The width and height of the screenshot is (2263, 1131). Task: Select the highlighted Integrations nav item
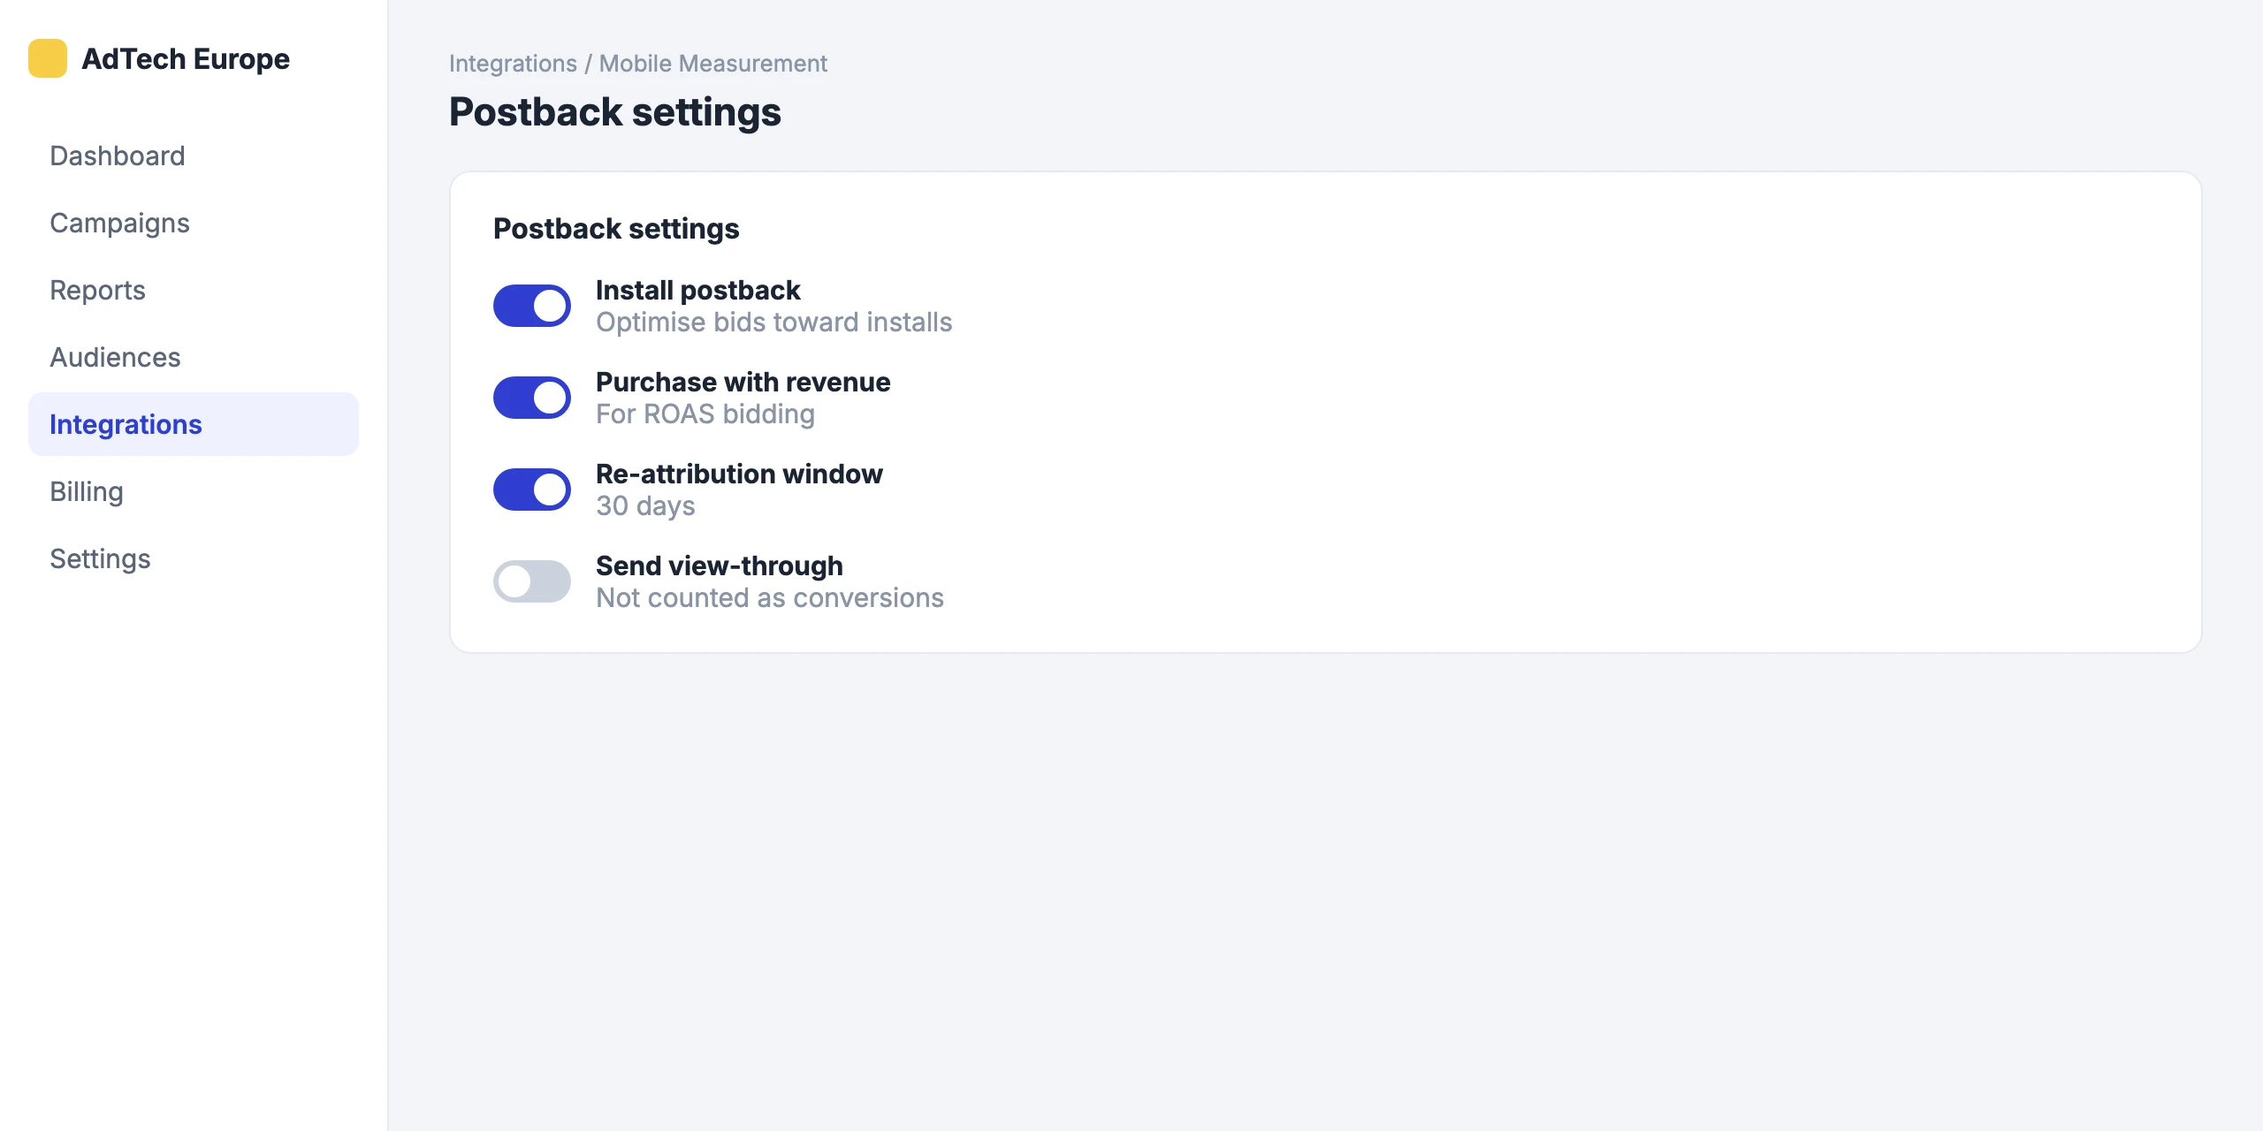click(194, 424)
